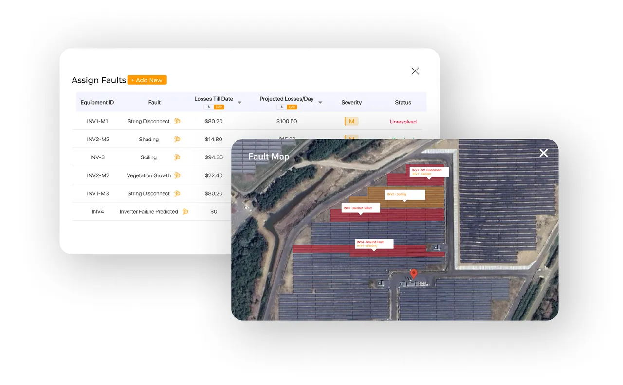Viewport: 623px width, 385px height.
Task: Select INV1-M1 equipment ID cell
Action: tap(97, 121)
